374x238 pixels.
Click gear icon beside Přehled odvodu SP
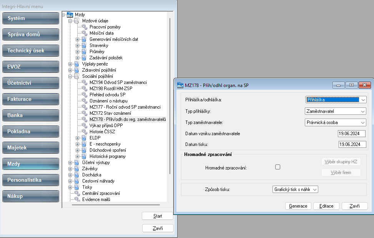click(x=85, y=95)
